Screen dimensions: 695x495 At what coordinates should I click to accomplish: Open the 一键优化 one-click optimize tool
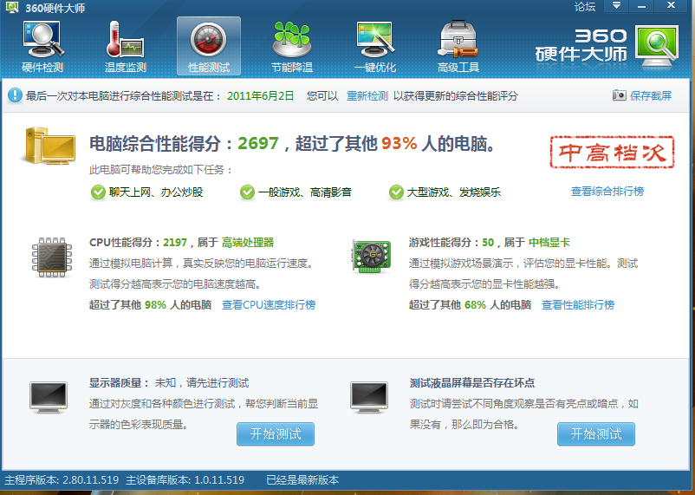pos(375,47)
